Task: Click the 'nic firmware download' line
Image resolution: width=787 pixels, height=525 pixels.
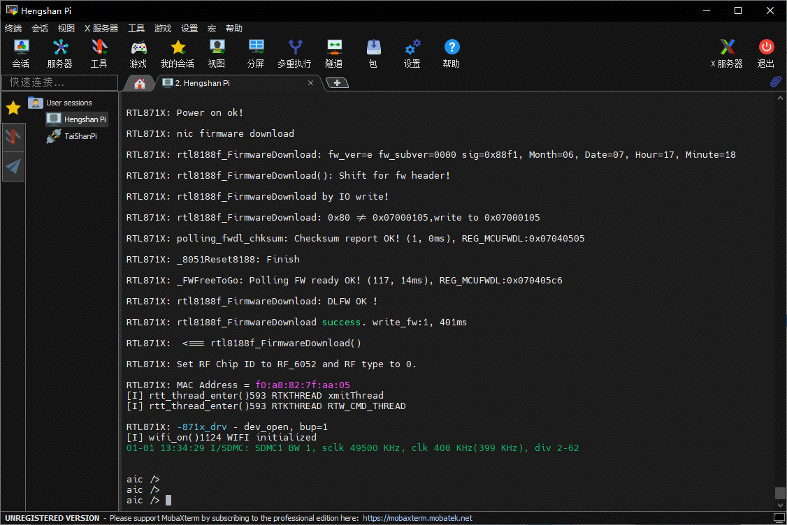Action: (210, 134)
